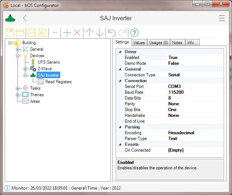Open the Info tab

click(x=190, y=43)
